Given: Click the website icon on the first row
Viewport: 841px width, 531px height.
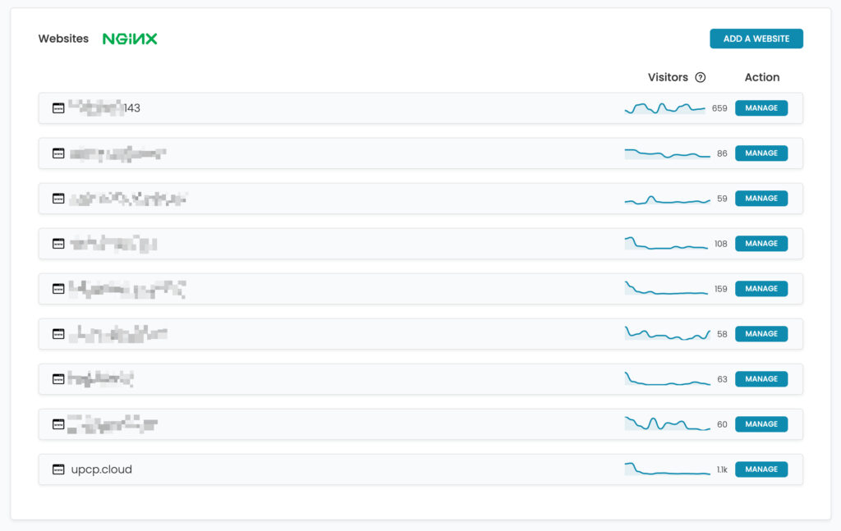Looking at the screenshot, I should (x=57, y=108).
